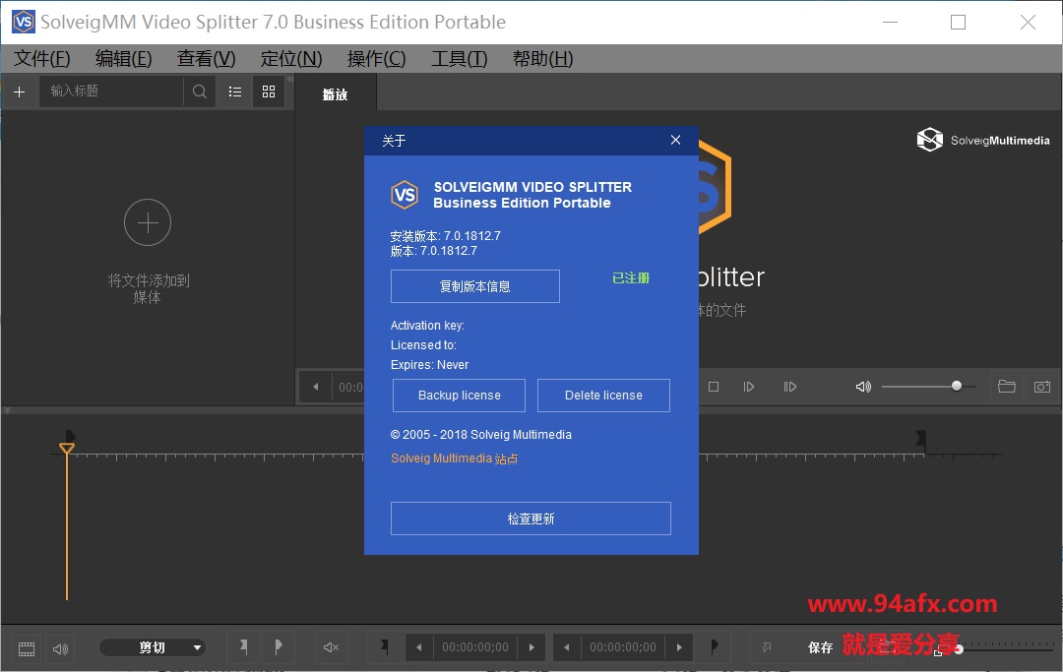Open the 工具(T) menu
Viewport: 1063px width, 672px height.
(x=460, y=59)
